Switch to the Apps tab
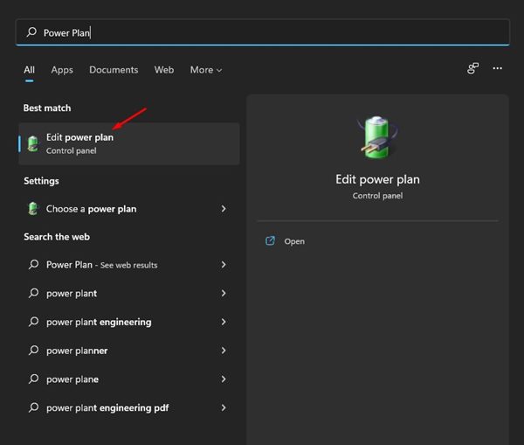 (62, 70)
